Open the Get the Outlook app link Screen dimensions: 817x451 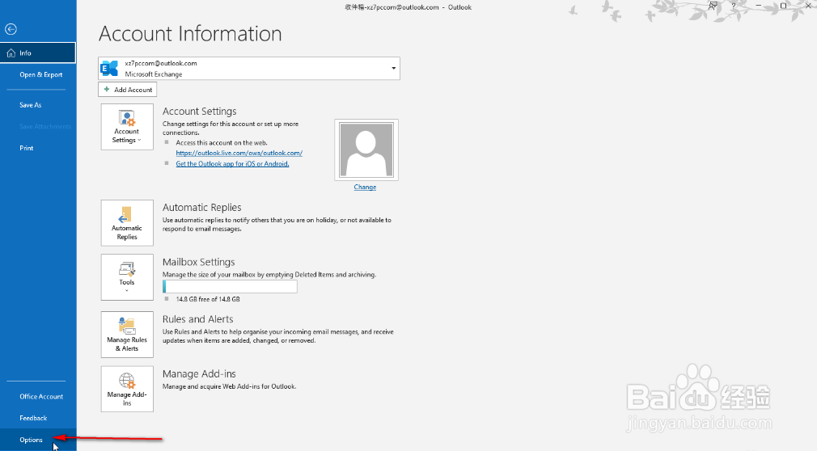tap(232, 163)
